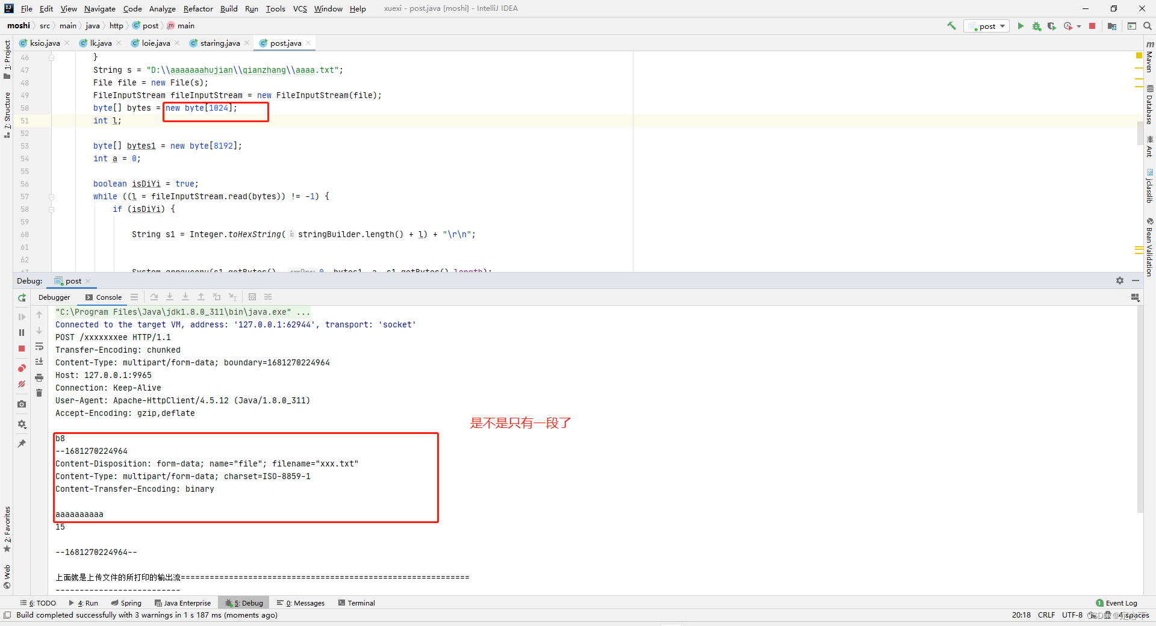Open the Analyze menu
Screen dimensions: 1156x626
pos(163,8)
